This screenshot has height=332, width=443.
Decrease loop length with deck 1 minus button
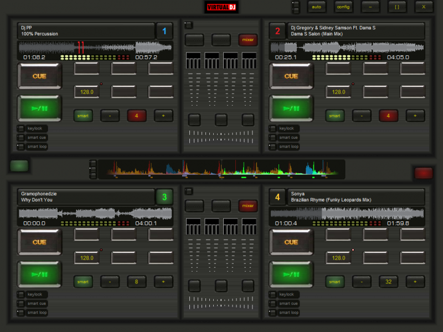click(x=110, y=116)
